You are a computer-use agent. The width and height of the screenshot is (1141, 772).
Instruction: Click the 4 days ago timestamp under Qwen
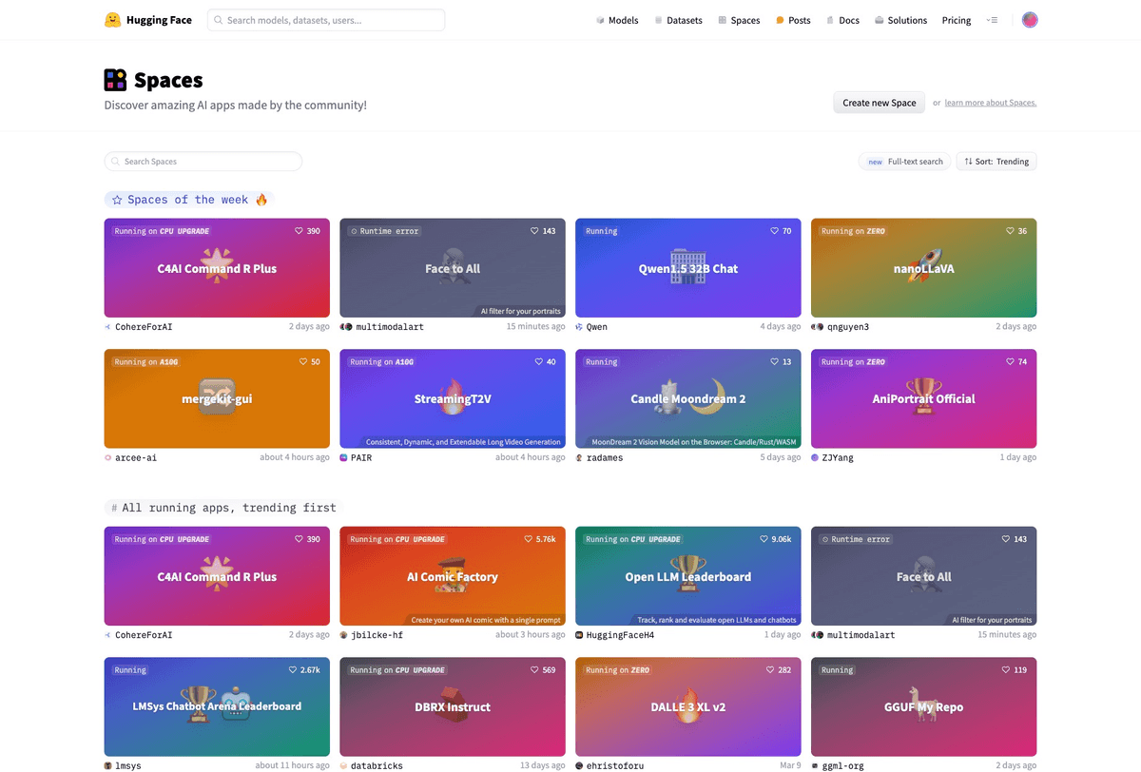[x=781, y=327]
